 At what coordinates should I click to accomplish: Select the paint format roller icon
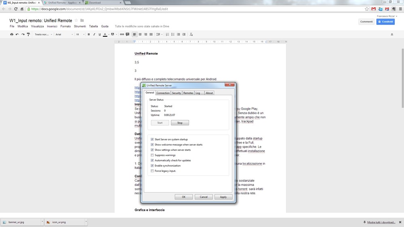28,35
